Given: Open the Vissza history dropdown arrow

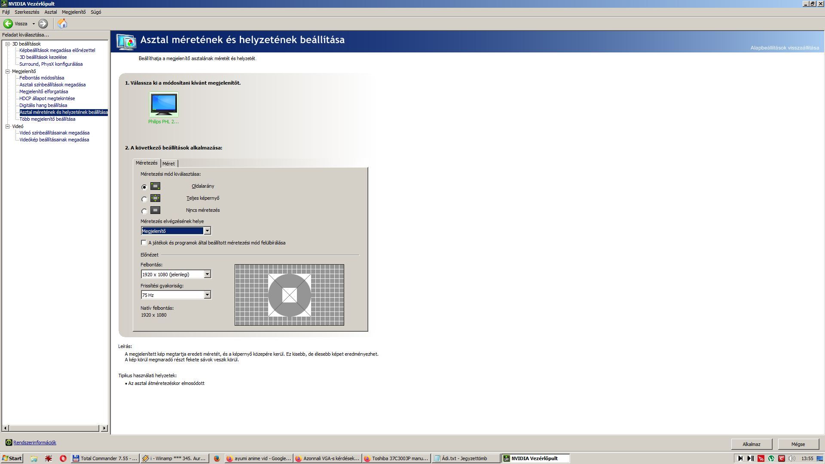Looking at the screenshot, I should (x=34, y=24).
